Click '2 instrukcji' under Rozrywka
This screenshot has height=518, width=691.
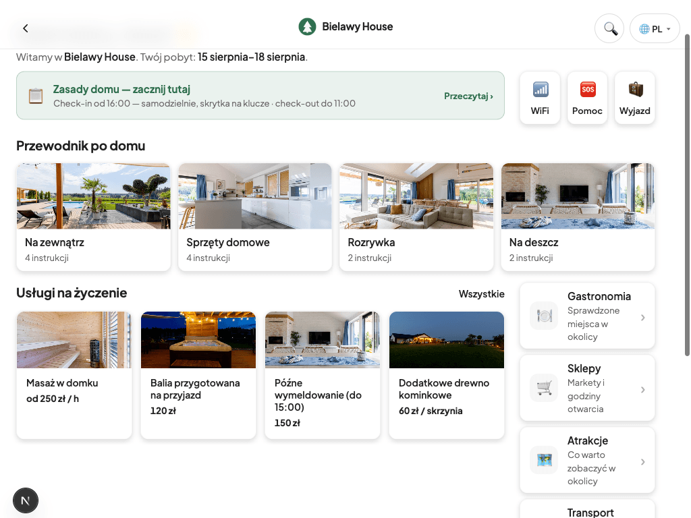(x=370, y=258)
